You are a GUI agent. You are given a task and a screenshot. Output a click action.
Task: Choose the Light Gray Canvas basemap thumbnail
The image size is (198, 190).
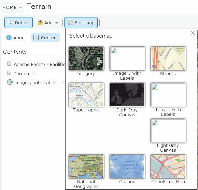coord(168,131)
